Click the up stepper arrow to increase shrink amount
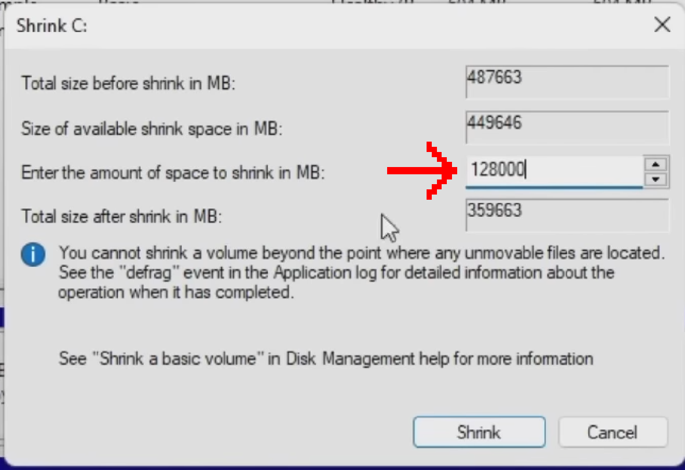Image resolution: width=685 pixels, height=470 pixels. tap(655, 164)
